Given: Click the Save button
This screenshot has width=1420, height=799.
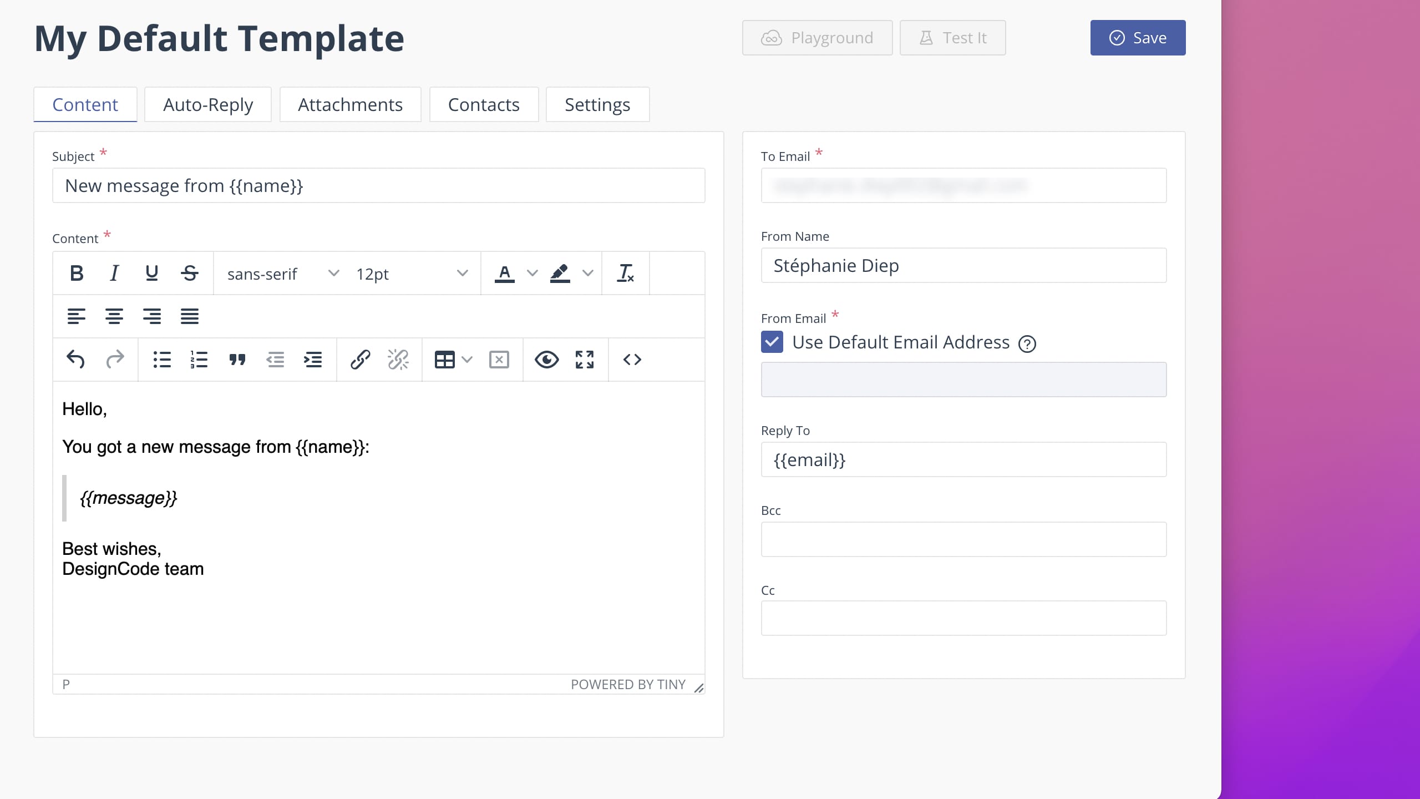Looking at the screenshot, I should [x=1137, y=38].
